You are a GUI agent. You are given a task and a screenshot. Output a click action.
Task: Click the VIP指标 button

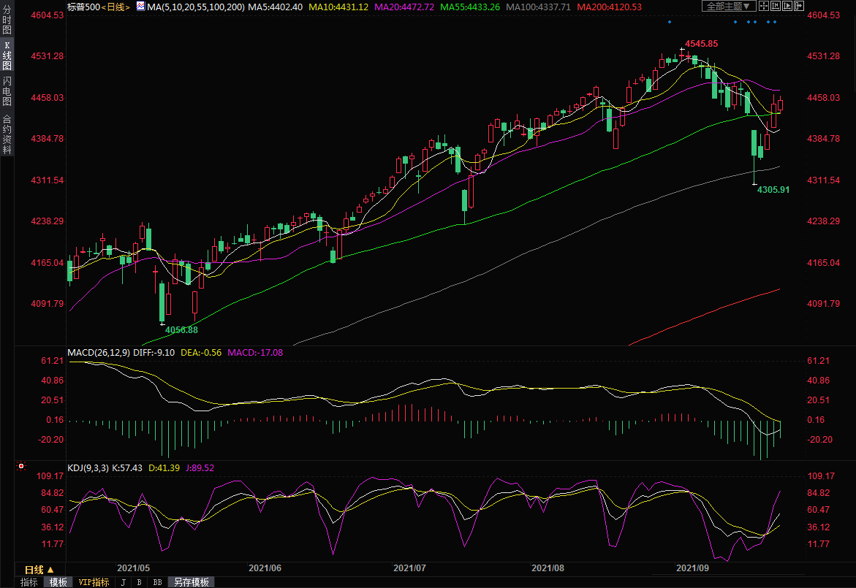tap(94, 582)
